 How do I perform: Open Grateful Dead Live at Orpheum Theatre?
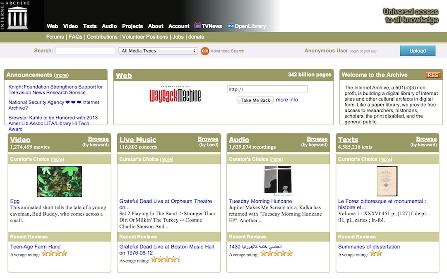tap(166, 204)
